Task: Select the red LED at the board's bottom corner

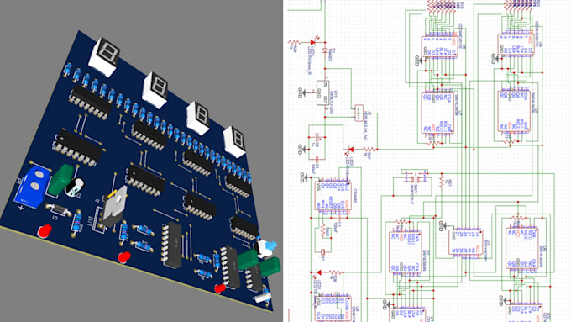Action: (220, 288)
